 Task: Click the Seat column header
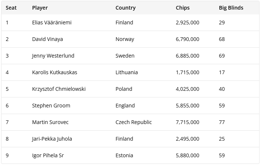(11, 8)
